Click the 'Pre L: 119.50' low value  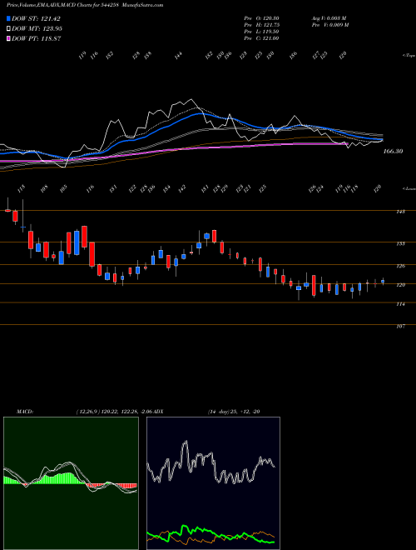coord(261,32)
